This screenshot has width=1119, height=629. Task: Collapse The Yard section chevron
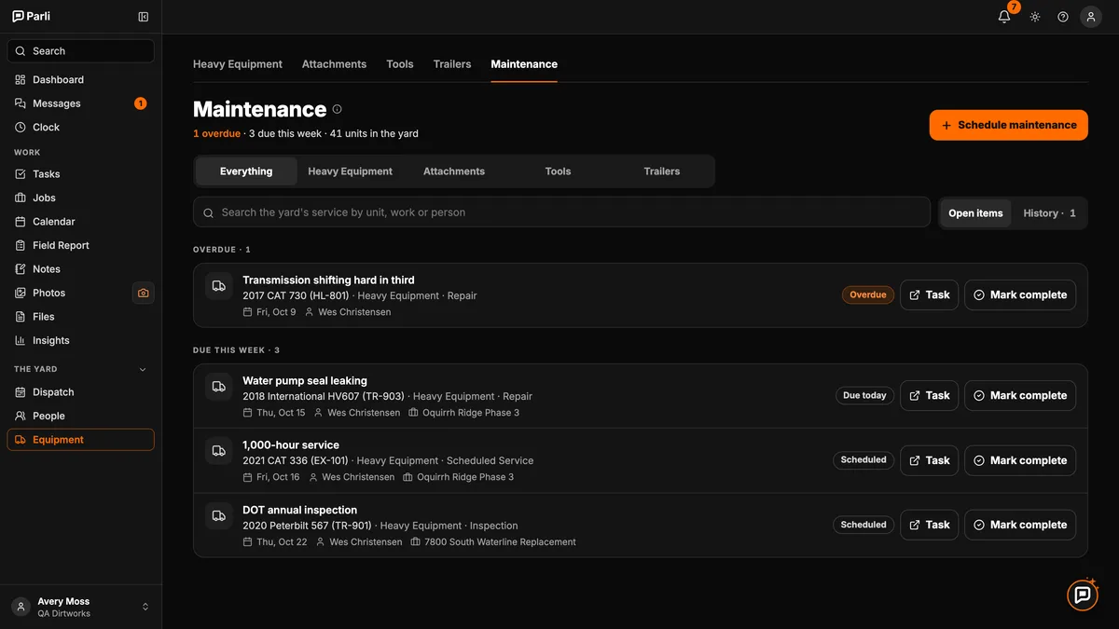click(143, 369)
